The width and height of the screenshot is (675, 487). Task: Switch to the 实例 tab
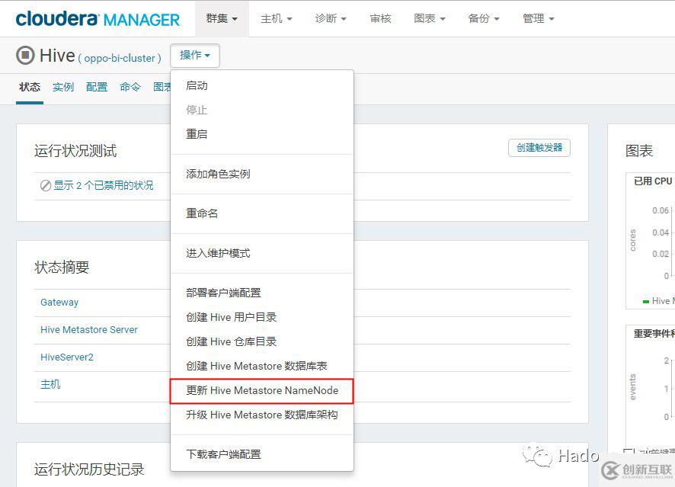click(63, 87)
